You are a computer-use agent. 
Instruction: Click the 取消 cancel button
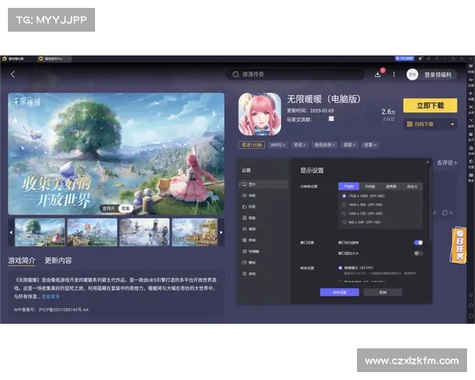click(x=383, y=292)
